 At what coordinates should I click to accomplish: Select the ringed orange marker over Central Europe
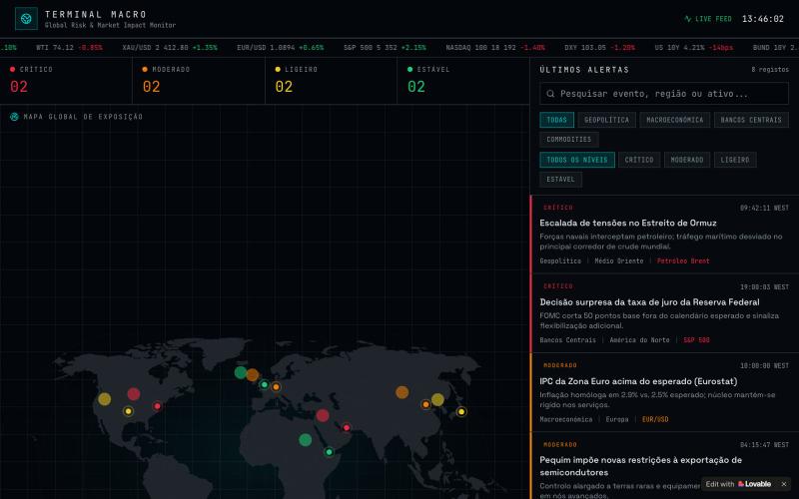[276, 387]
